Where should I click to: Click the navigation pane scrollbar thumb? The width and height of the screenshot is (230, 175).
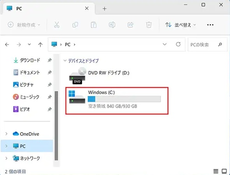[x=56, y=126]
